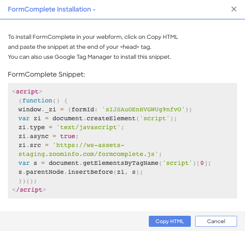Image resolution: width=245 pixels, height=231 pixels.
Task: Click the 'zi.src = https://ws-assets-' line
Action: (72, 145)
